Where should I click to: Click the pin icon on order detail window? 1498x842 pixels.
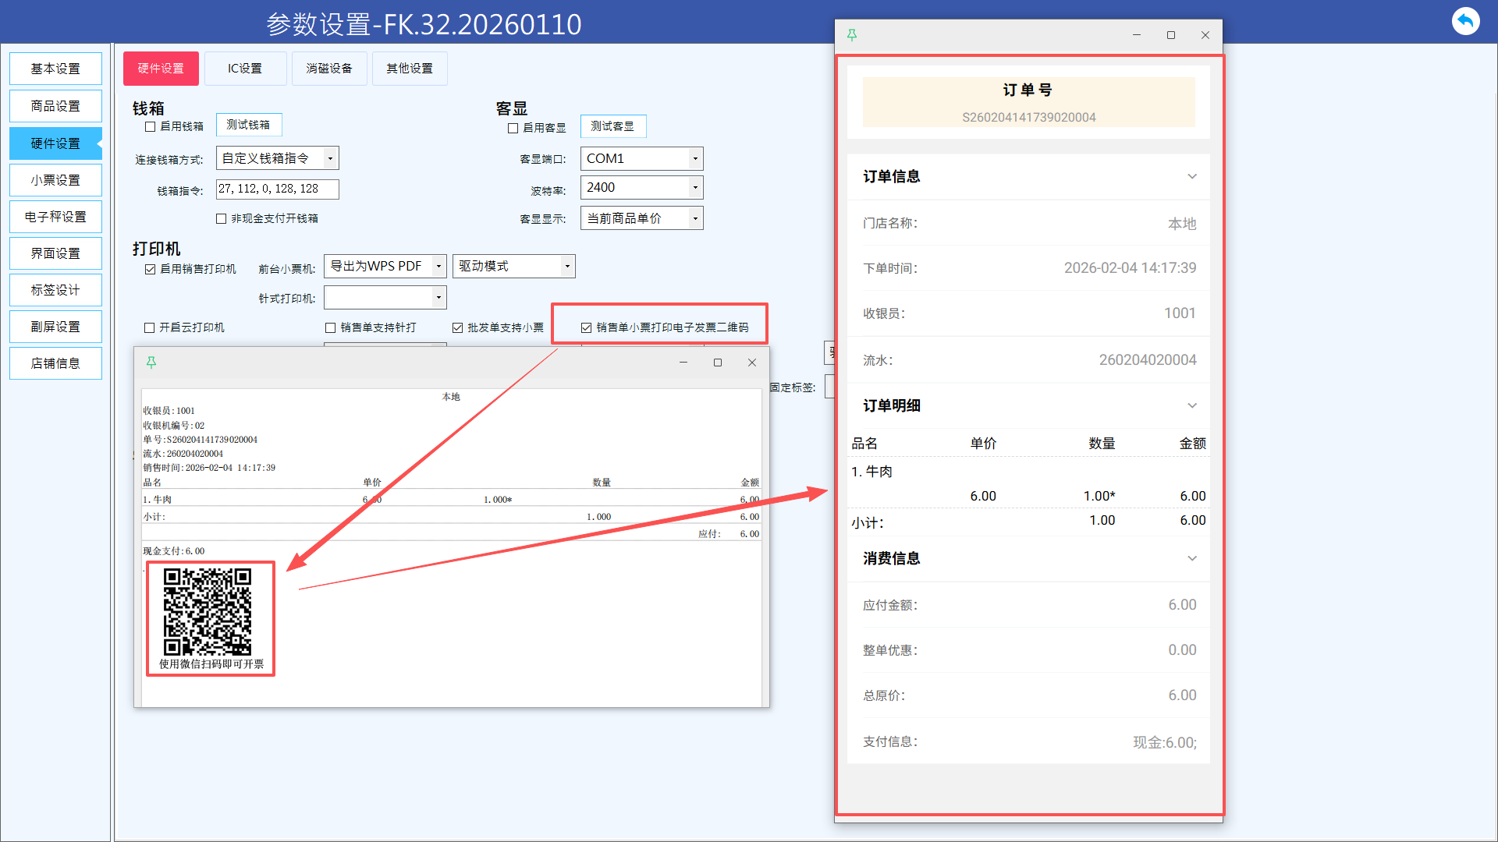pos(852,35)
